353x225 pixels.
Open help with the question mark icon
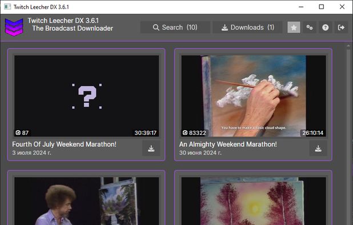coord(326,27)
